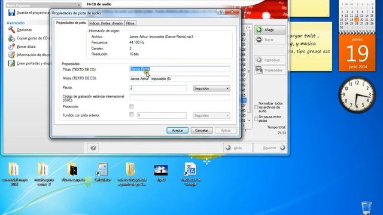
Task: Click the Cancelar button
Action: point(202,130)
